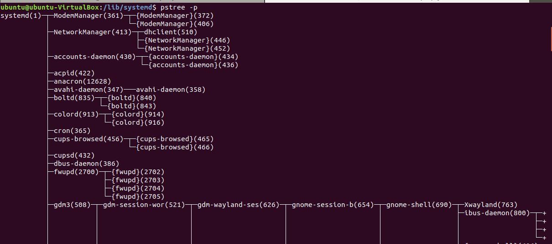The height and width of the screenshot is (244, 552).
Task: Click the systemd(1) root process
Action: [x=21, y=16]
